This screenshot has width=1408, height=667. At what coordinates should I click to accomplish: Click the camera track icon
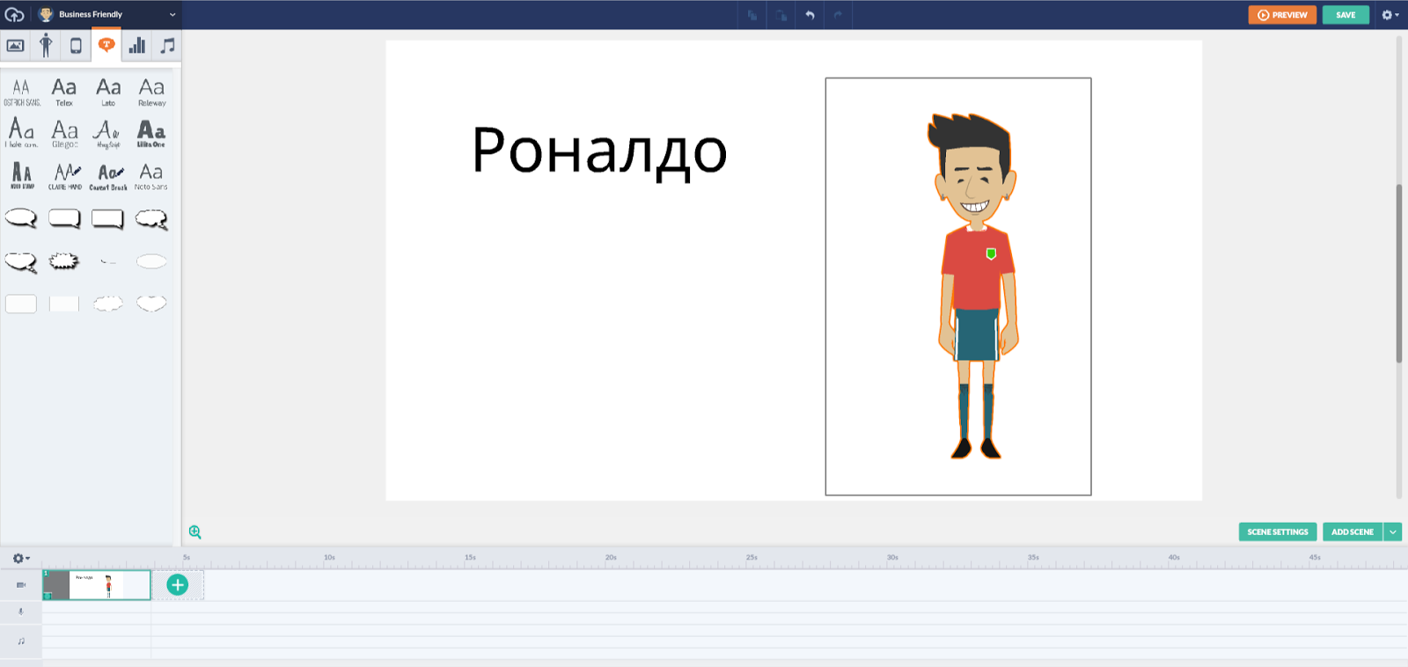click(x=21, y=585)
